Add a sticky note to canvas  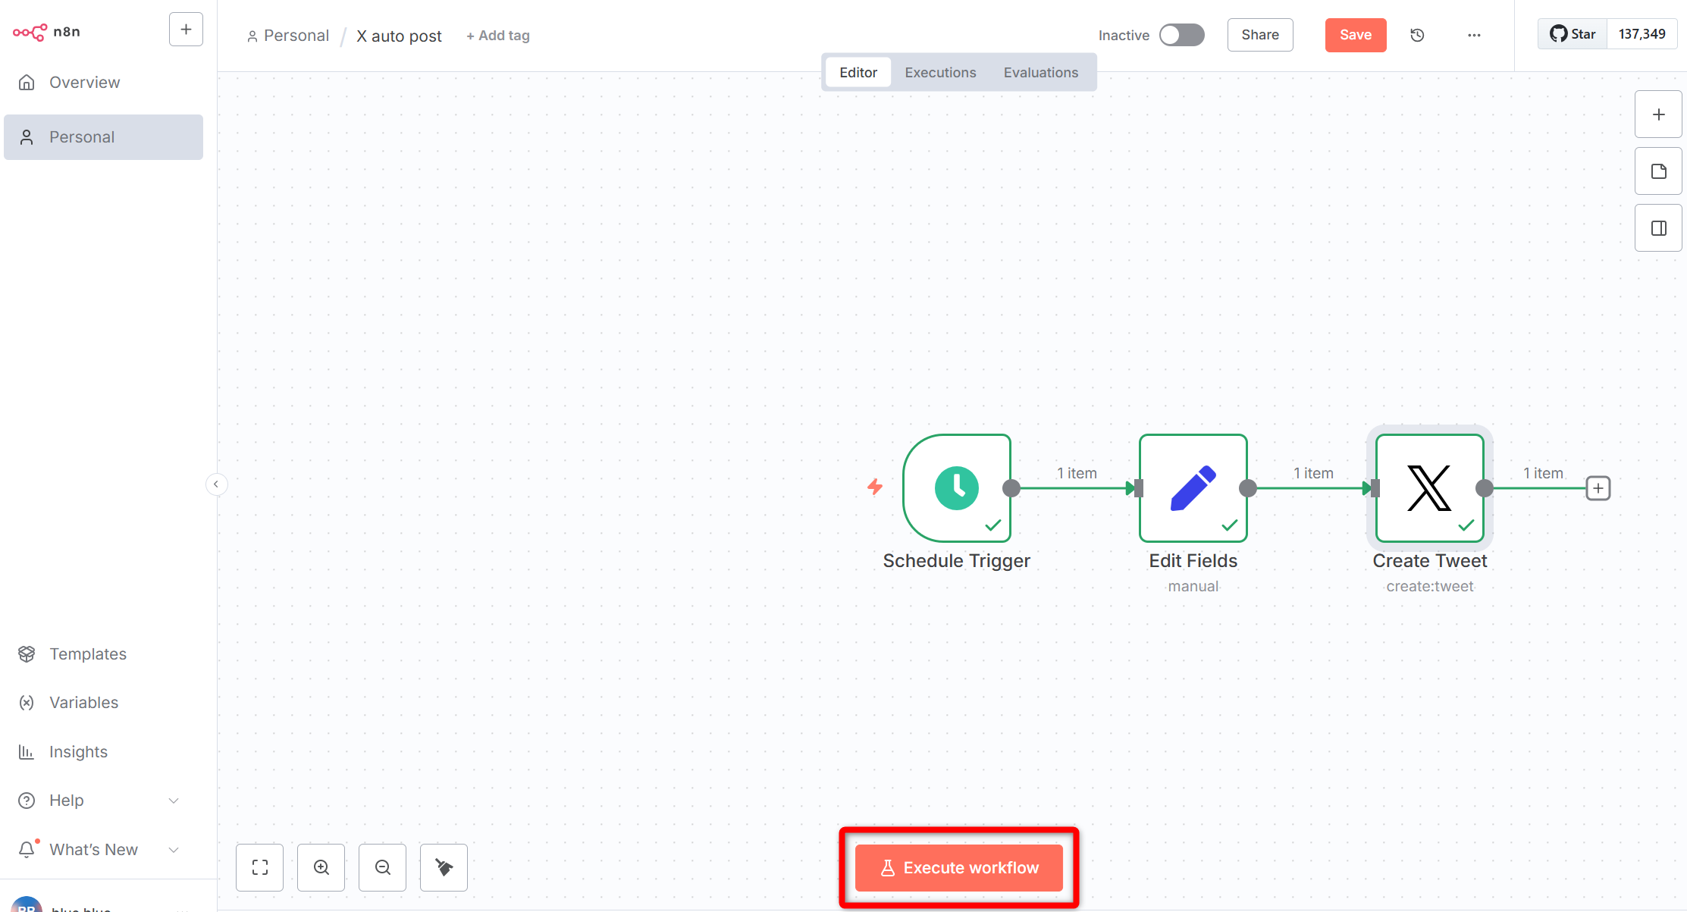pyautogui.click(x=1658, y=171)
